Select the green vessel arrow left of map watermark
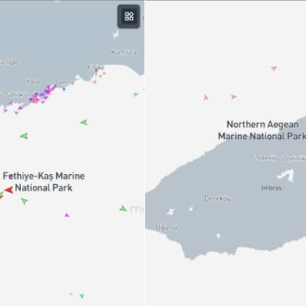This screenshot has width=306, height=306. (123, 208)
